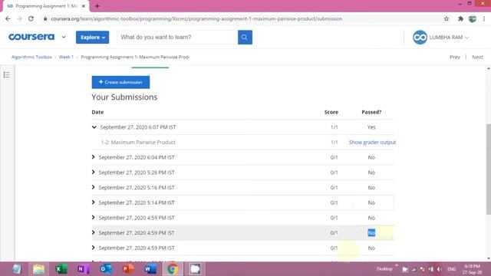Screen dimensions: 491x276
Task: Click the LUMBHA RAM profile avatar
Action: coord(420,38)
